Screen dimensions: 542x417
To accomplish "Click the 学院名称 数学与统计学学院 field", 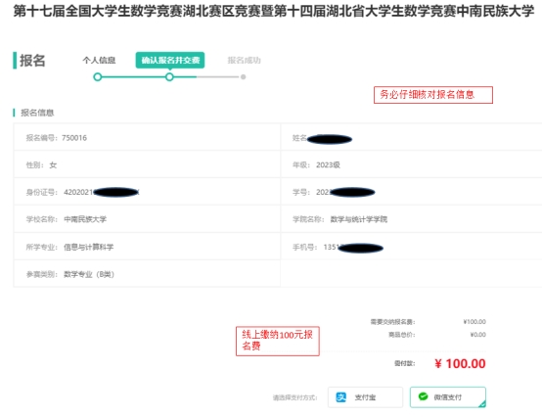I will coord(412,219).
